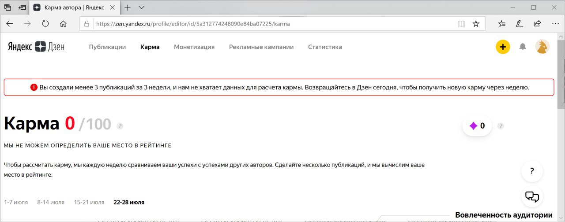Click the Add notes pen icon
565x222 pixels.
[520, 24]
